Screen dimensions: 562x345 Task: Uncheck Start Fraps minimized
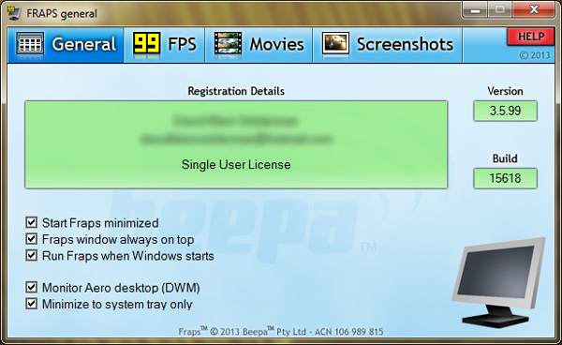[31, 222]
